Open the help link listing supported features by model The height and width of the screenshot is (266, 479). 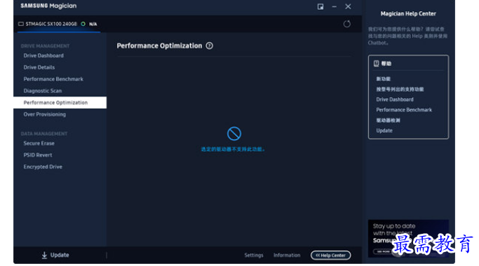coord(400,90)
